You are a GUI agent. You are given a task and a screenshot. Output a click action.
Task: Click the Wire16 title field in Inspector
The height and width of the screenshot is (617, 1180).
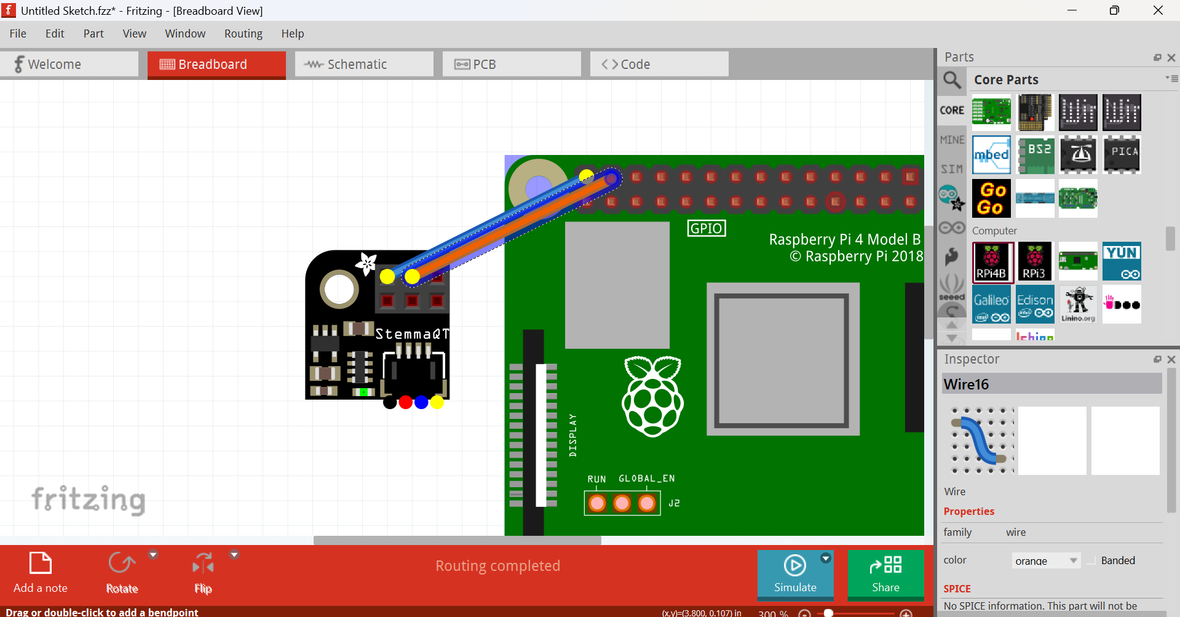(1051, 384)
